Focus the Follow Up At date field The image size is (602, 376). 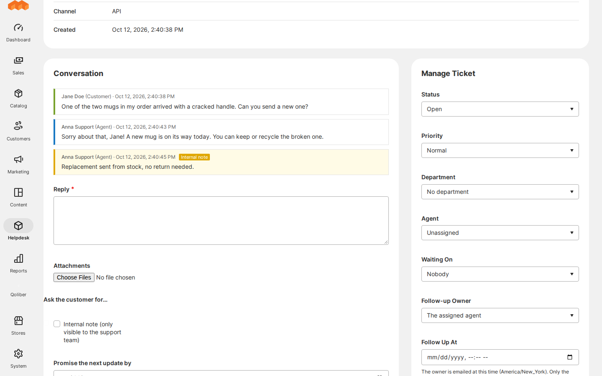[x=500, y=357]
